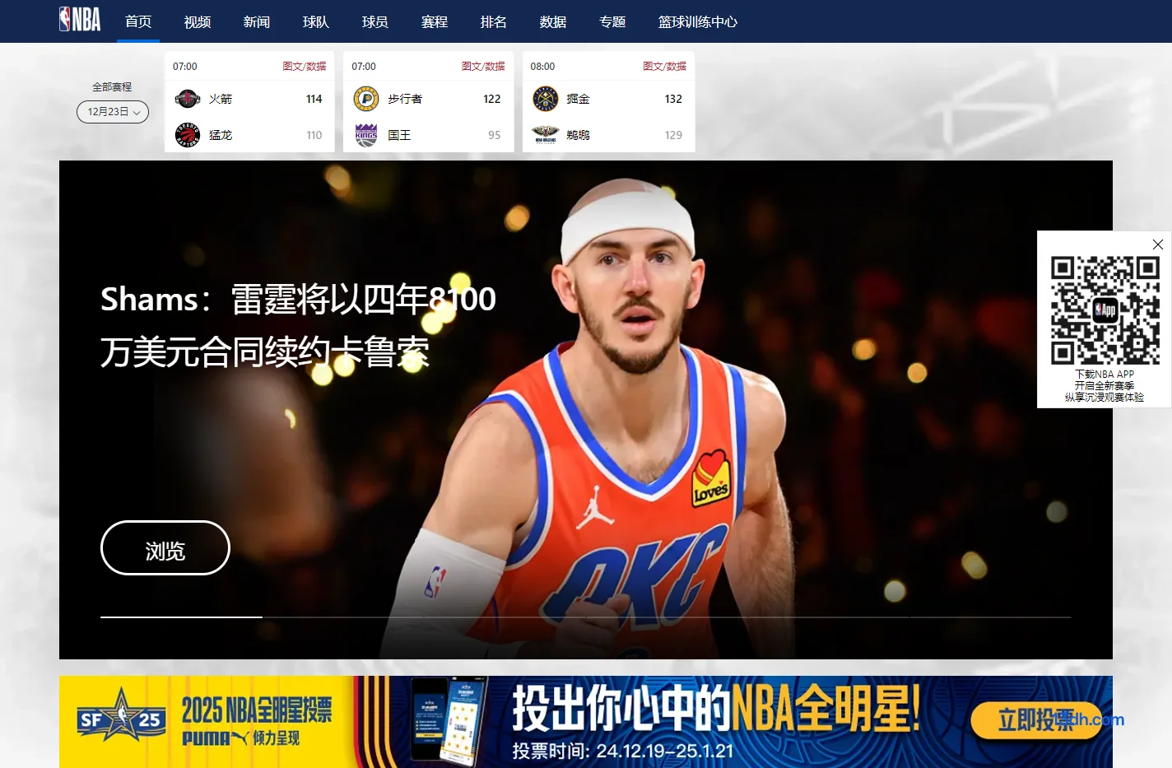Image resolution: width=1172 pixels, height=768 pixels.
Task: Go to the 新闻 section
Action: click(257, 21)
